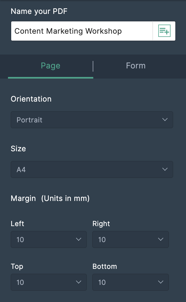Select the text Content Marketing Workshop
Viewport: 186px width, 302px height.
point(68,31)
